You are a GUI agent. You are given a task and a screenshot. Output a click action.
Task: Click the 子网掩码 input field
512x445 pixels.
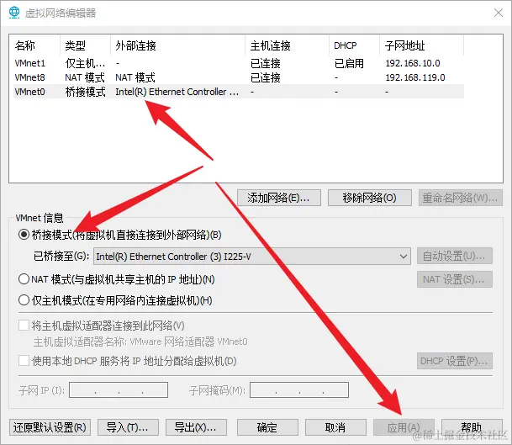(x=299, y=389)
